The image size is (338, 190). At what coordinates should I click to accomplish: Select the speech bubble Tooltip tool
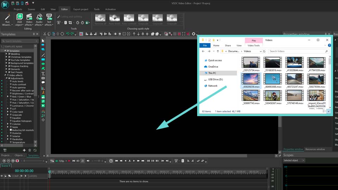tap(43, 82)
